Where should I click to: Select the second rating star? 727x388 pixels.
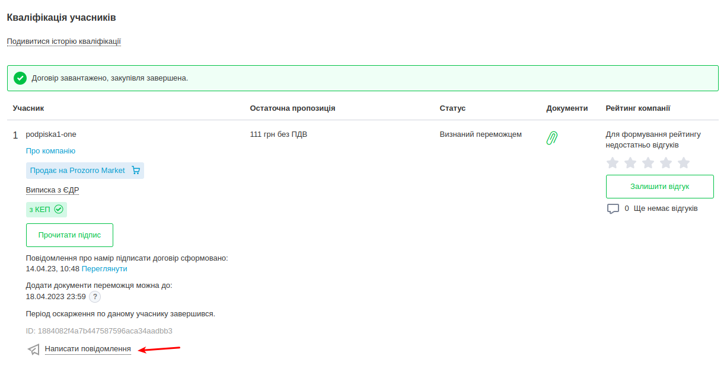click(x=630, y=163)
